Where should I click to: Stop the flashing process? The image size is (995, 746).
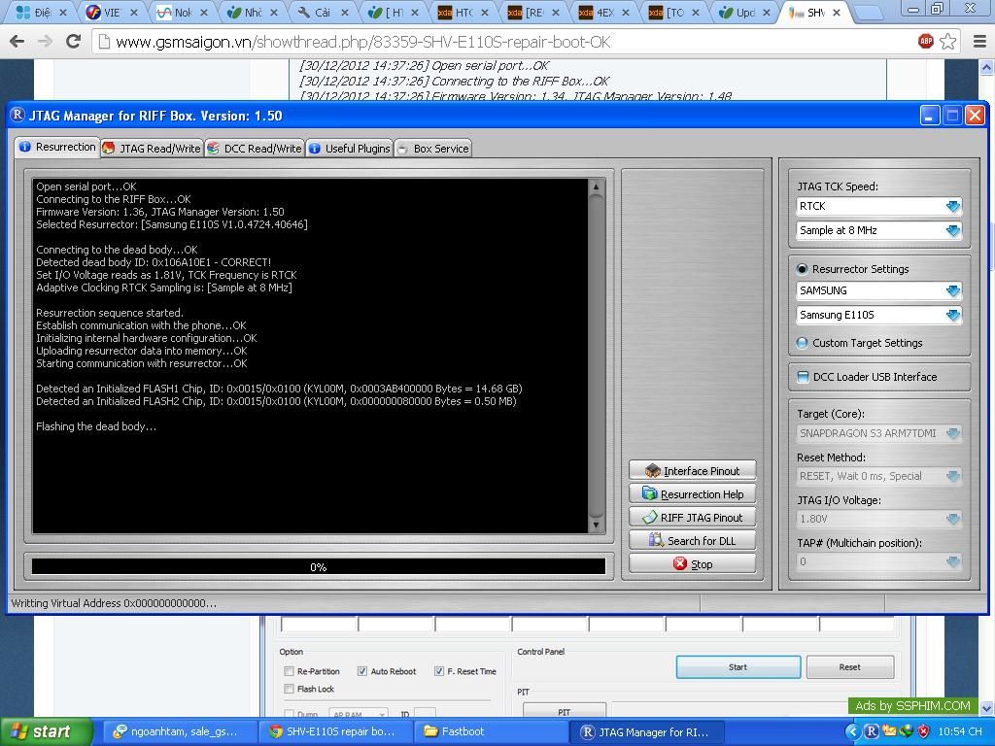(x=692, y=564)
